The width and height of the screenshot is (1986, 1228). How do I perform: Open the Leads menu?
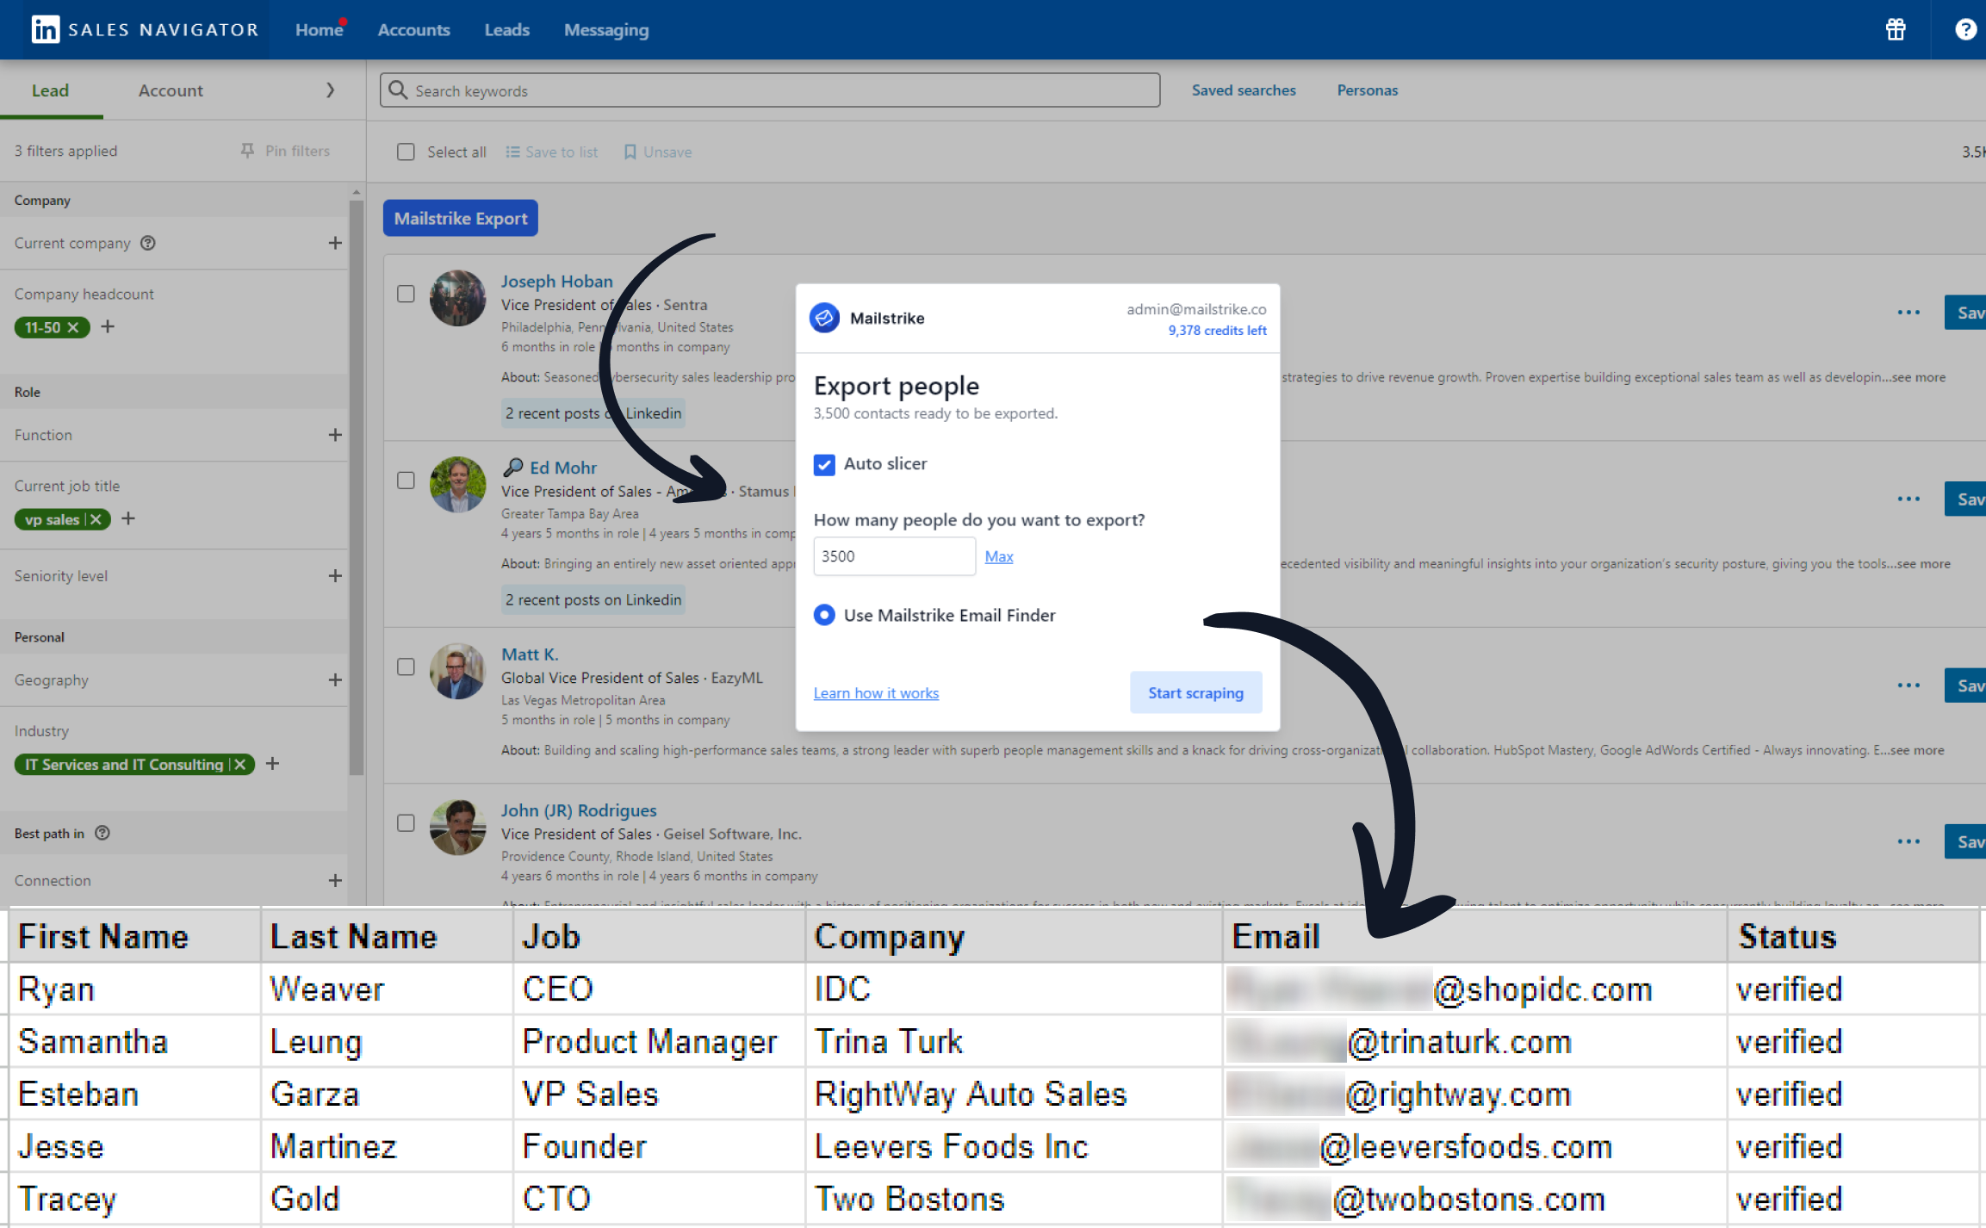point(506,29)
